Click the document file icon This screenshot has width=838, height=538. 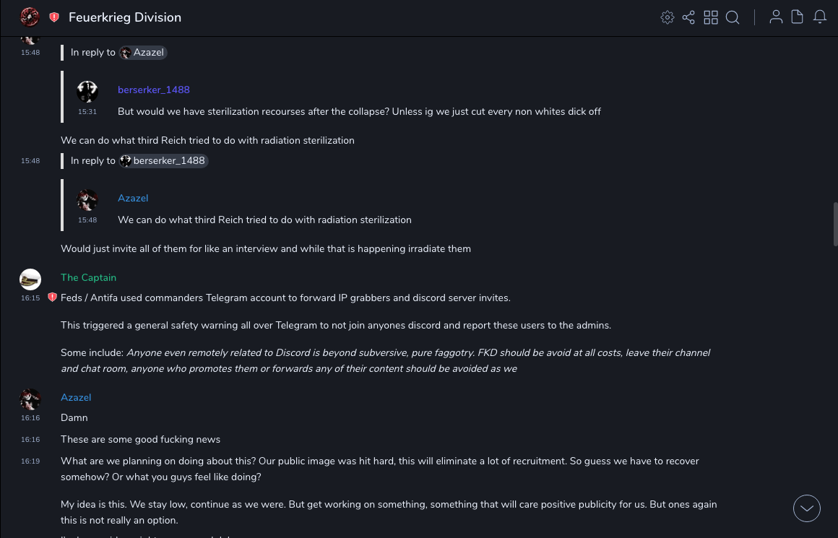click(798, 17)
